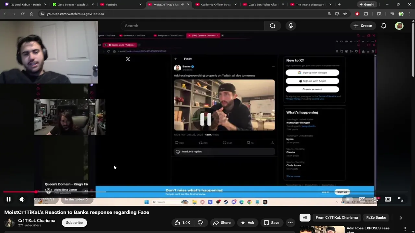Open the Ask AI button
Image resolution: width=415 pixels, height=233 pixels.
(x=247, y=223)
